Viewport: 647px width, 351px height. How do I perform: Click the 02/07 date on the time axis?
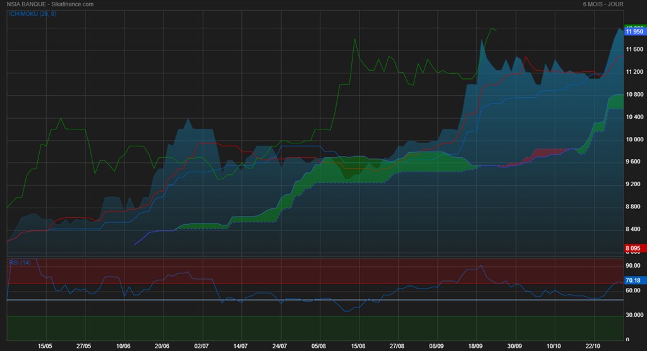(x=202, y=346)
